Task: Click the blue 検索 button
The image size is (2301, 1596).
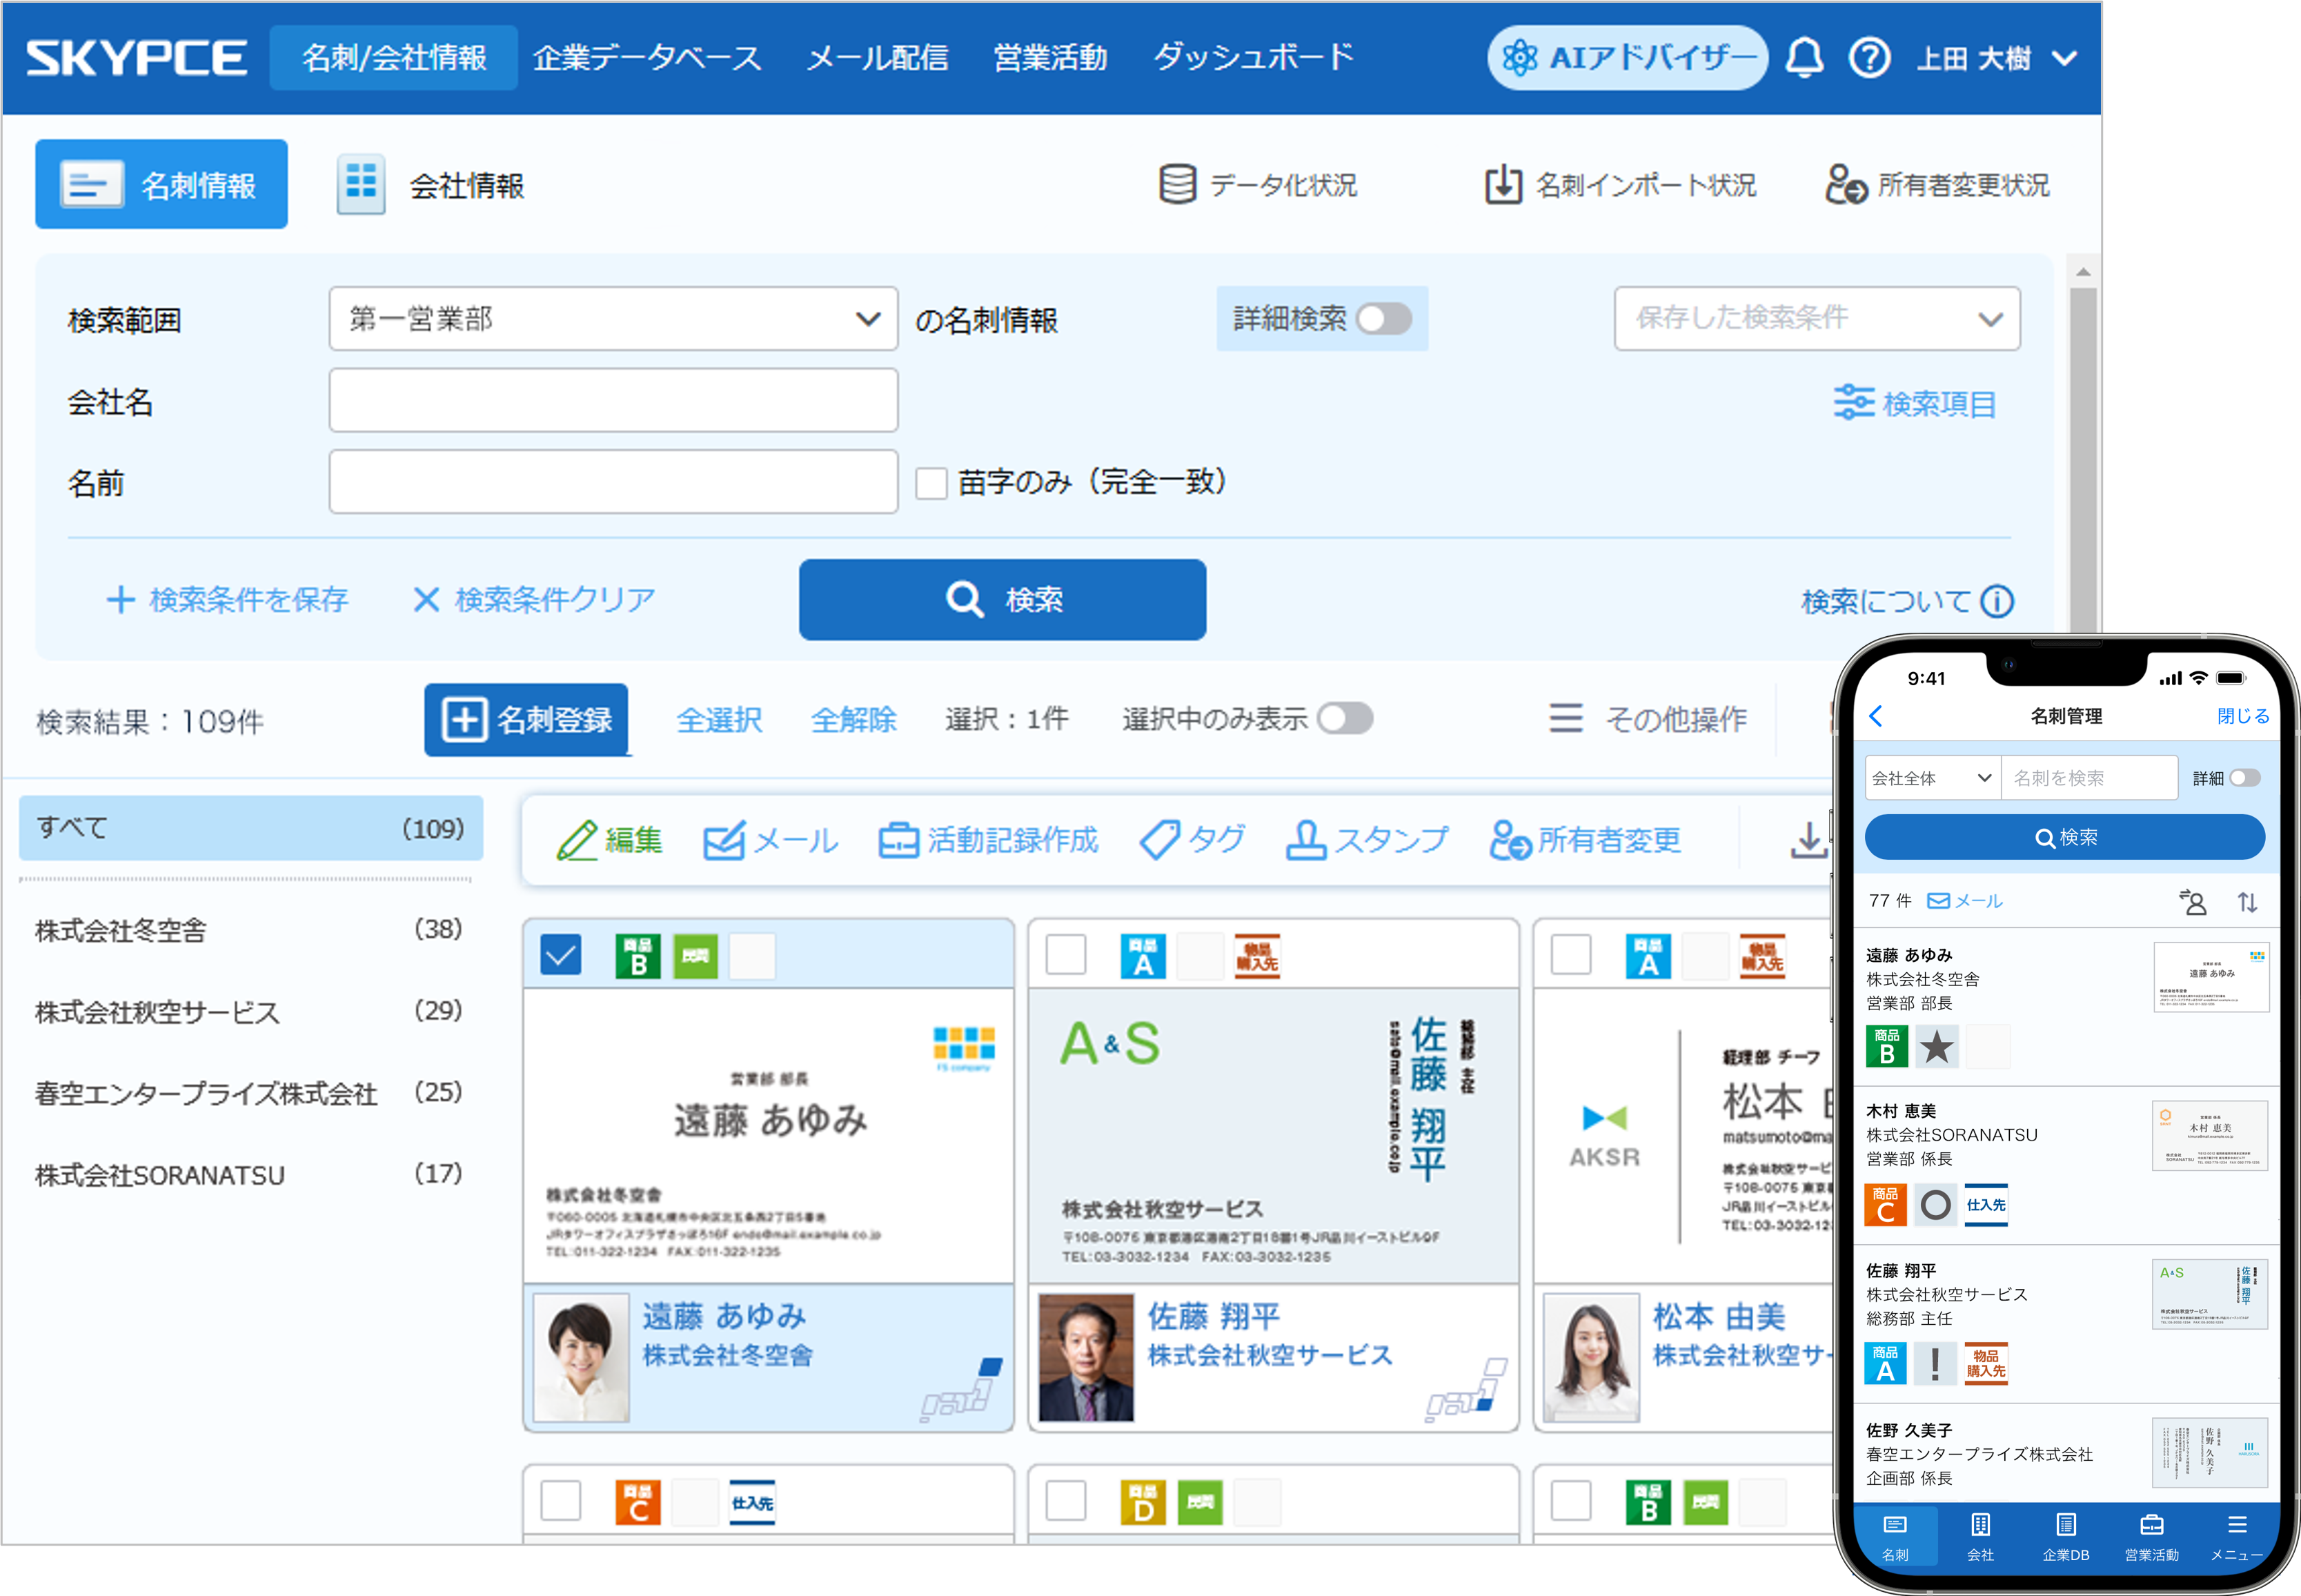Action: pos(1002,600)
